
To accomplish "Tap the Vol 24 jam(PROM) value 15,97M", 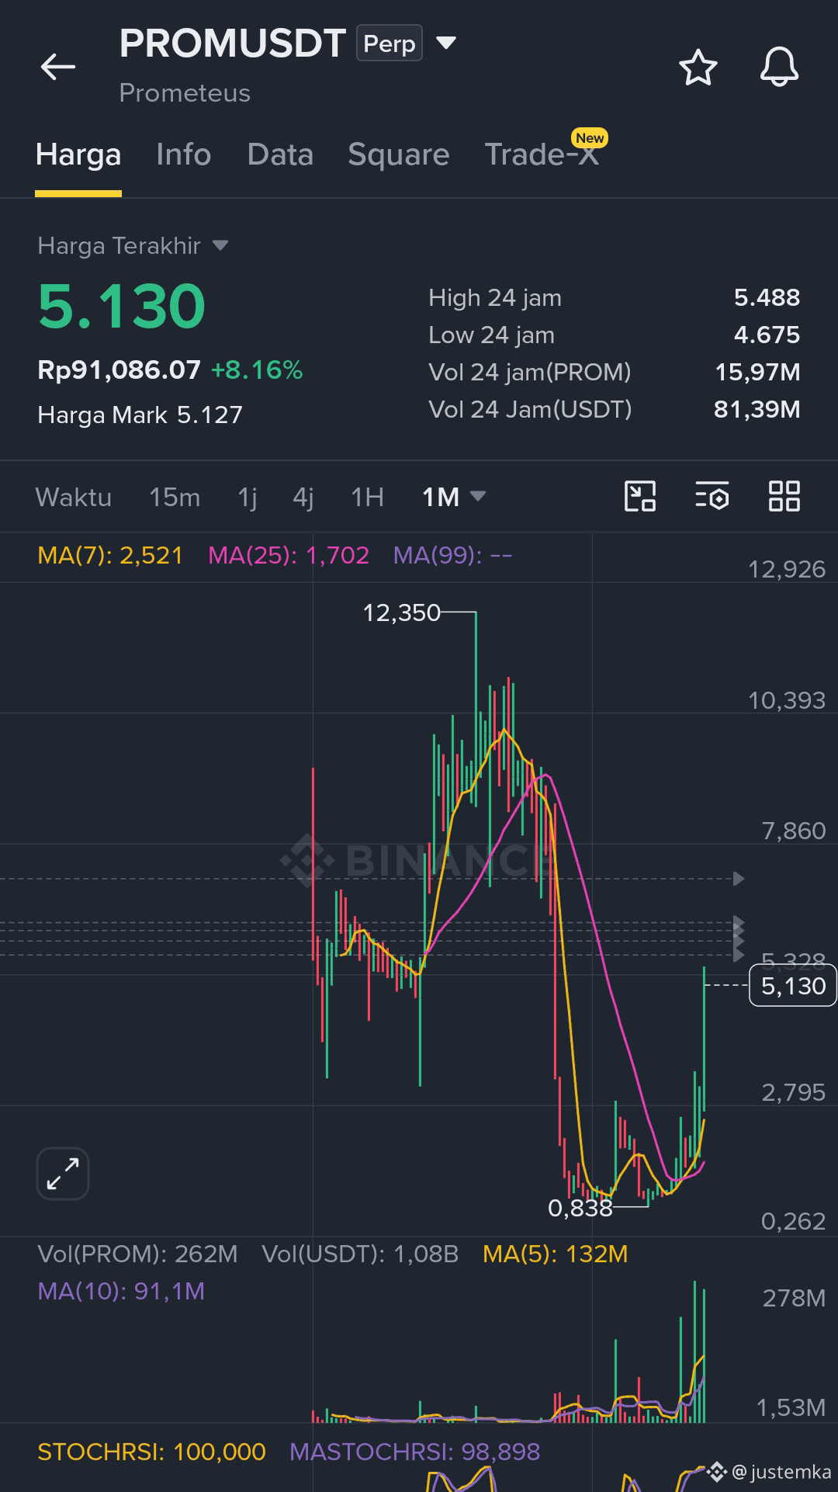I will (x=757, y=372).
